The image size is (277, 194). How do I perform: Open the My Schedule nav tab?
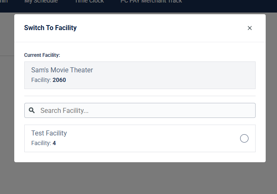(41, 2)
